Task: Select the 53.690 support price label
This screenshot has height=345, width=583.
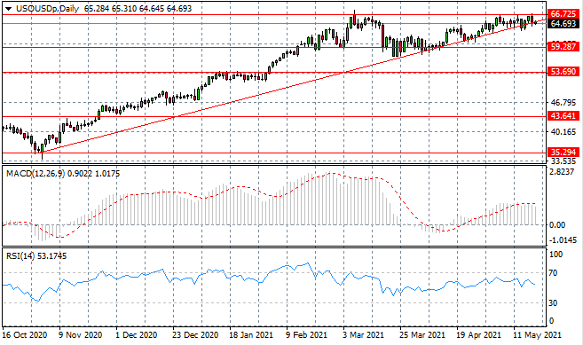Action: [x=563, y=71]
